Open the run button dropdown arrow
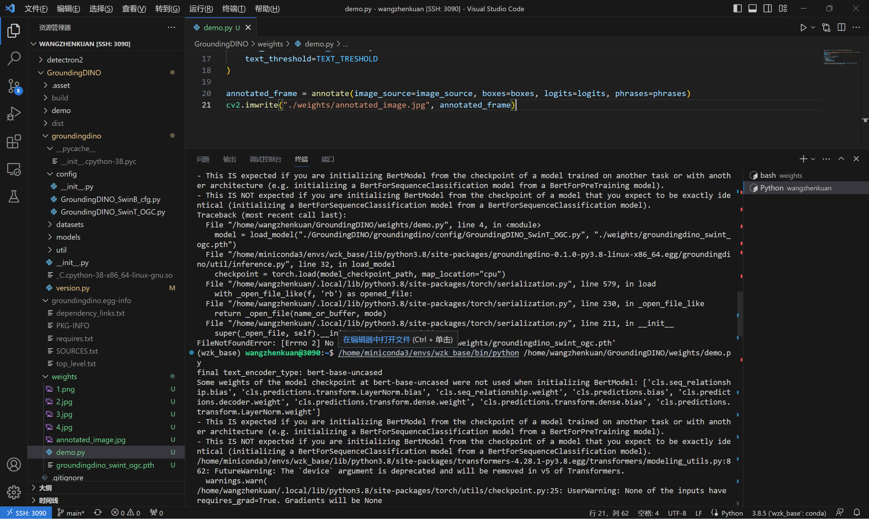The image size is (869, 519). 813,27
